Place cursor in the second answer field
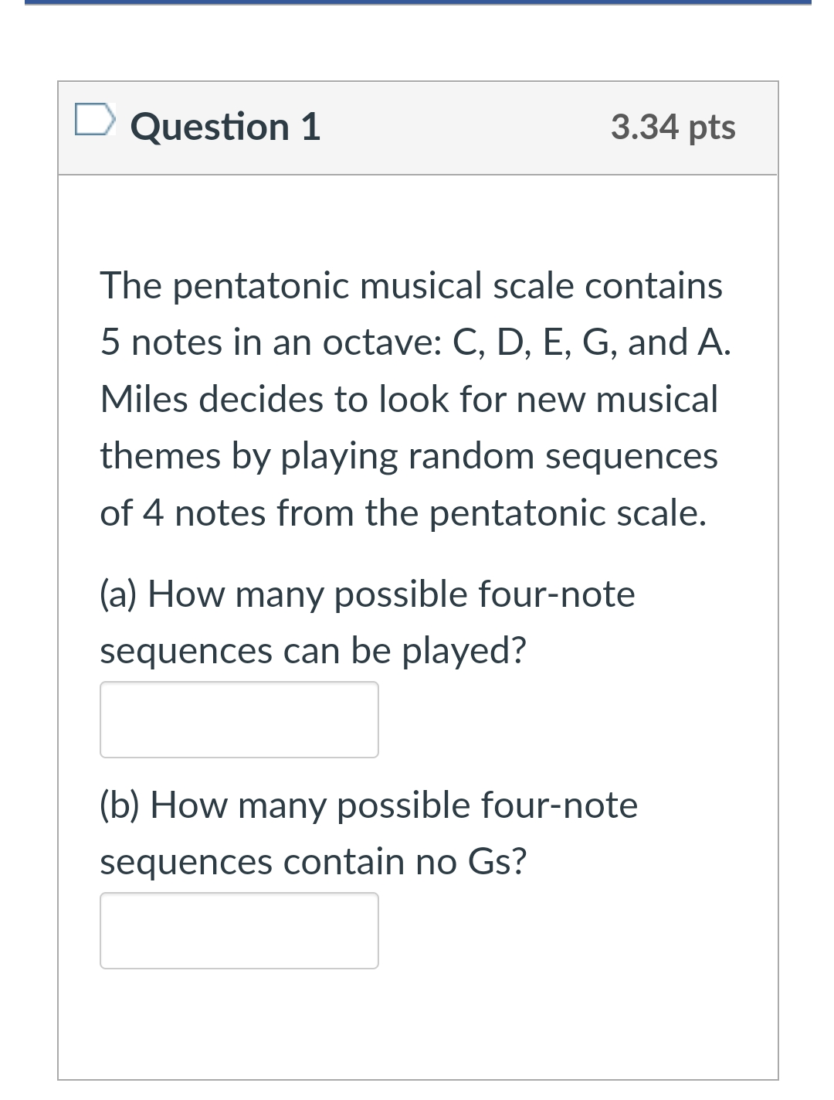 [x=239, y=930]
